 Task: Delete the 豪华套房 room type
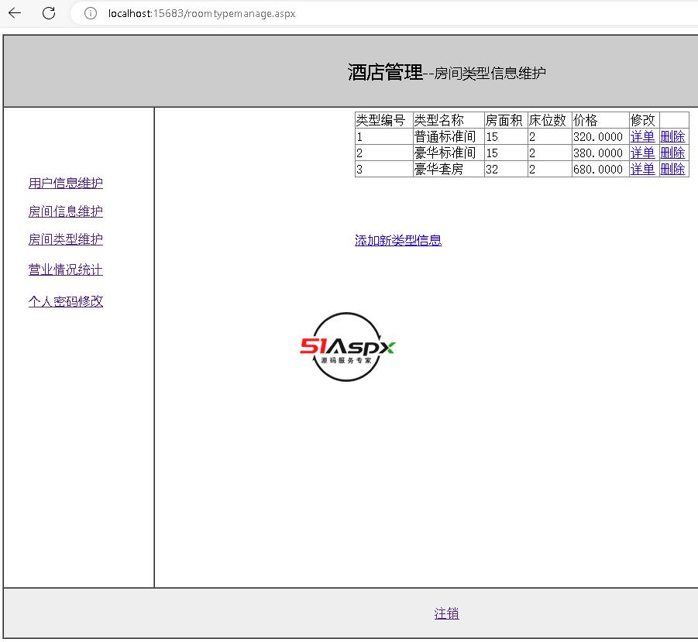[x=672, y=169]
